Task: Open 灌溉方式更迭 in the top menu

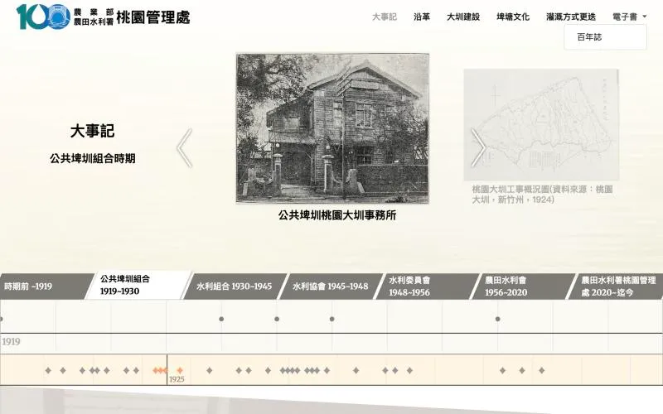Action: [x=571, y=17]
